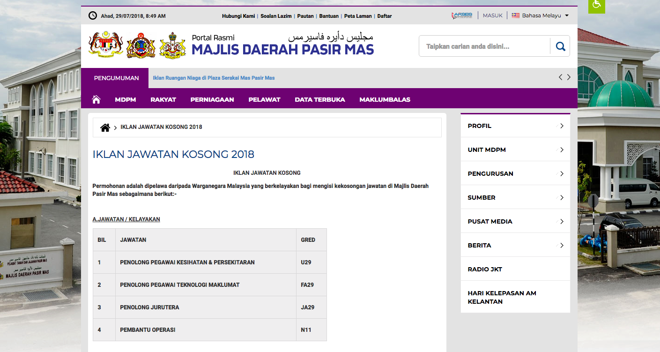
Task: Click the PENOLONG PEGAWAI KESIHATAN & PERSEKITARAN cell
Action: [x=206, y=262]
